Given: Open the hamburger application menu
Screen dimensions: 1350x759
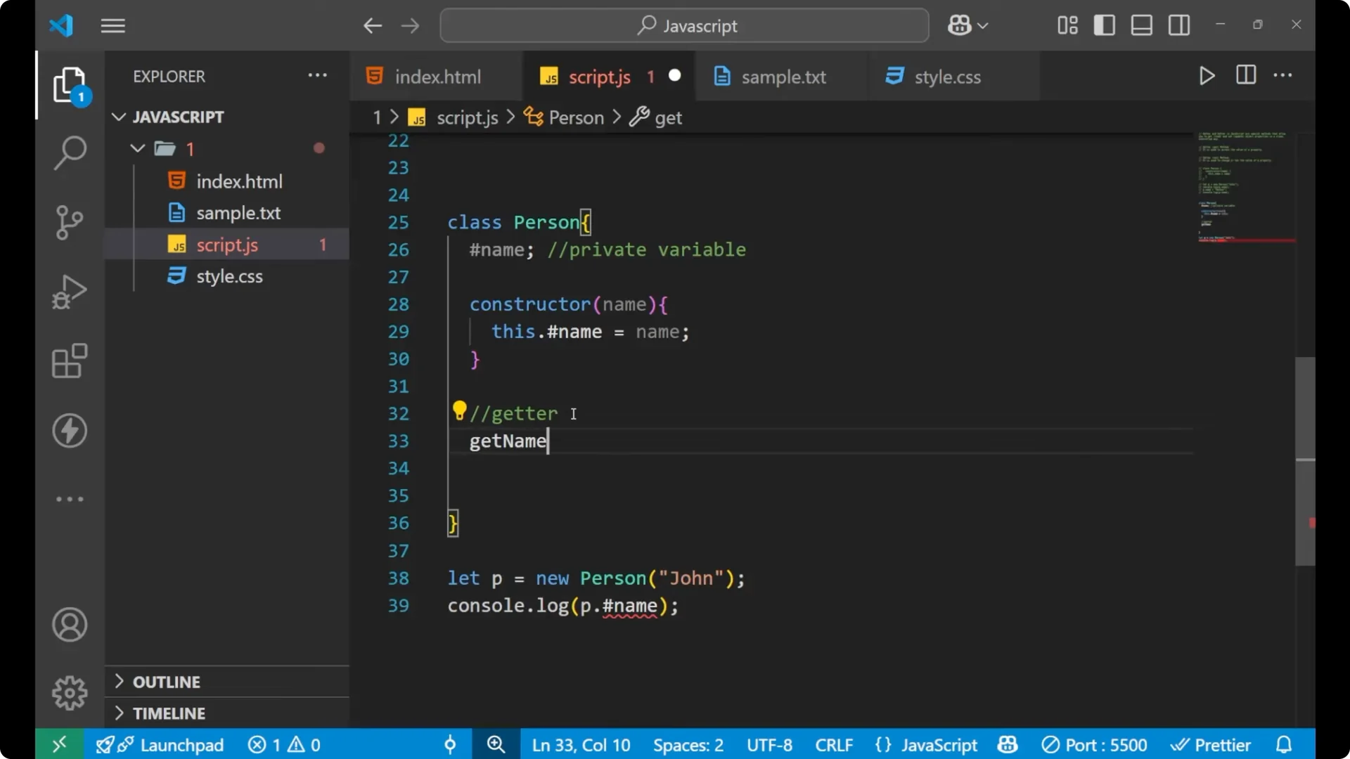Looking at the screenshot, I should pyautogui.click(x=112, y=25).
